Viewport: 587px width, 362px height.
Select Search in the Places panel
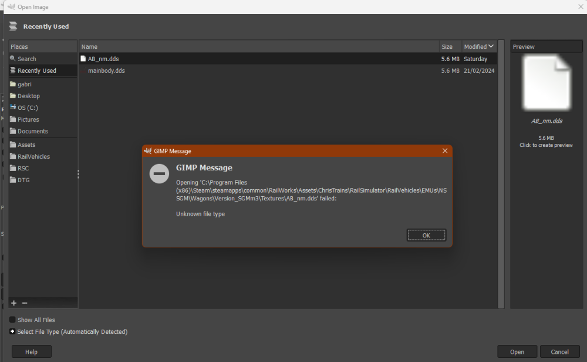pyautogui.click(x=26, y=59)
